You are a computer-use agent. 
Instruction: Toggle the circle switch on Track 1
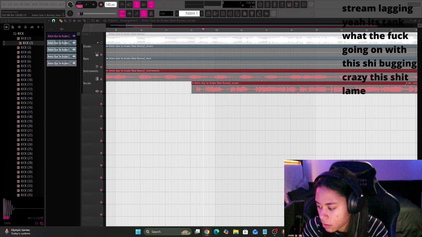(x=101, y=42)
